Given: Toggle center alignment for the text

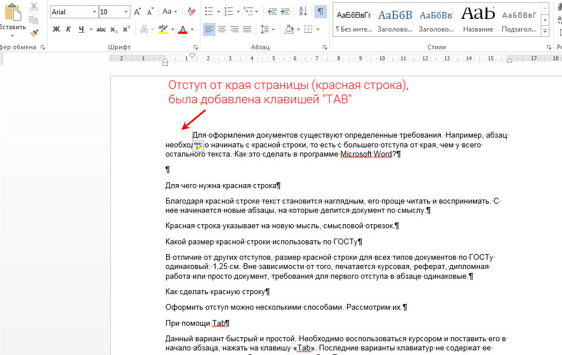Looking at the screenshot, I should pyautogui.click(x=221, y=30).
